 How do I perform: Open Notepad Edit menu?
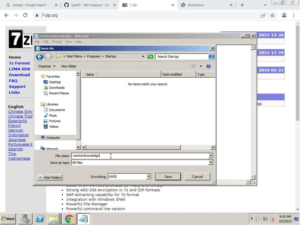point(46,42)
